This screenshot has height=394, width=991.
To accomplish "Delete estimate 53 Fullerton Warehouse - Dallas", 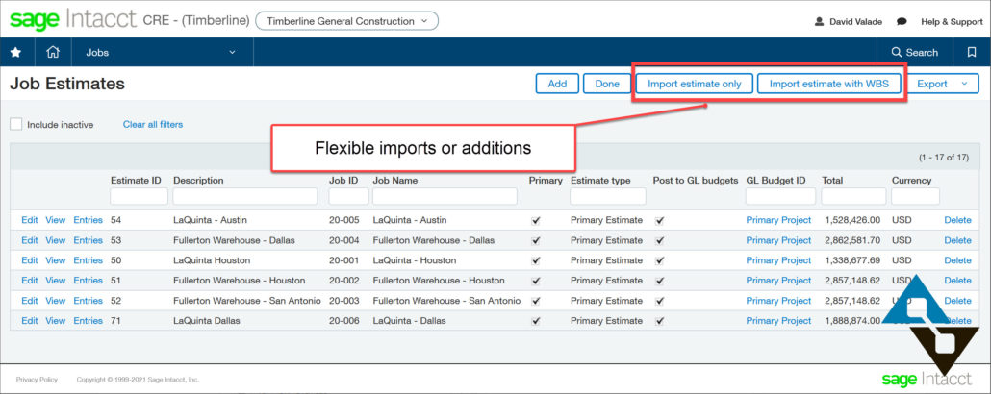I will pyautogui.click(x=957, y=240).
